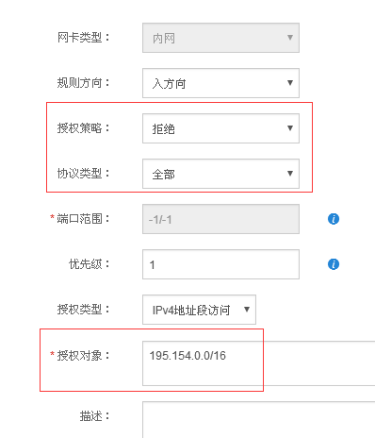375x438 pixels.
Task: Click the 授权对象 text area with 195.154.0.0/16
Action: [x=259, y=363]
